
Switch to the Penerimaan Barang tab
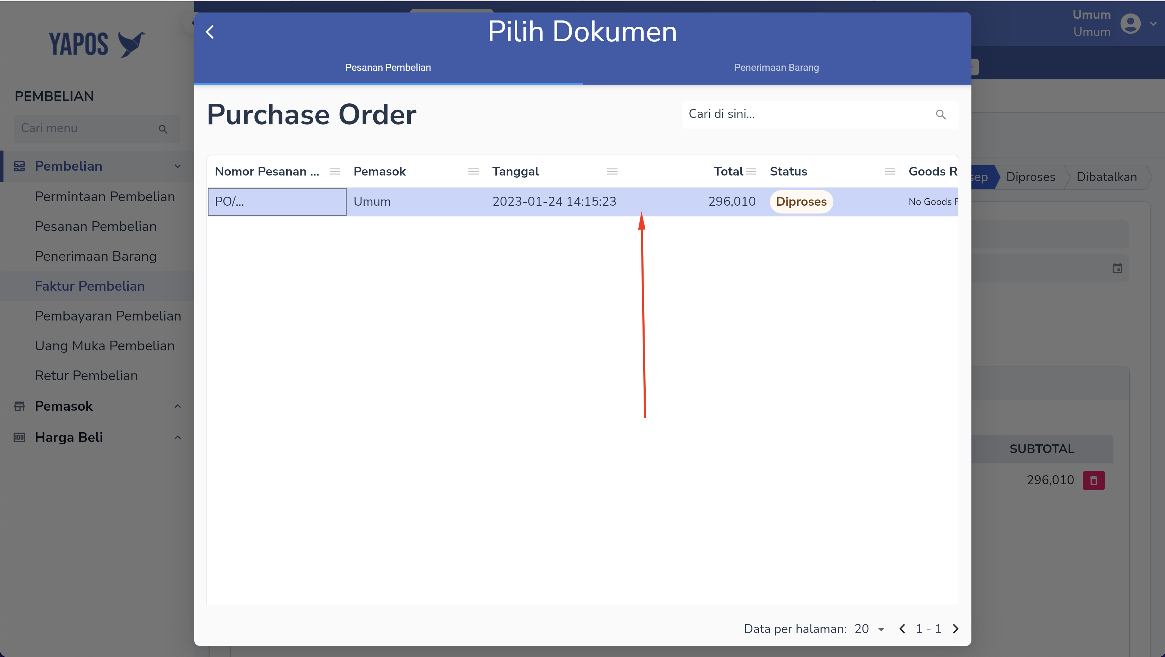click(x=776, y=67)
